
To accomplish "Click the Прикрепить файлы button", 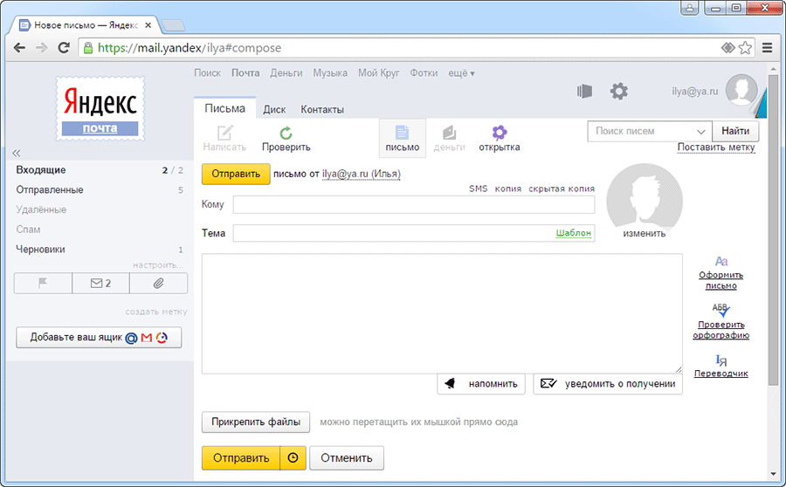I will tap(256, 422).
